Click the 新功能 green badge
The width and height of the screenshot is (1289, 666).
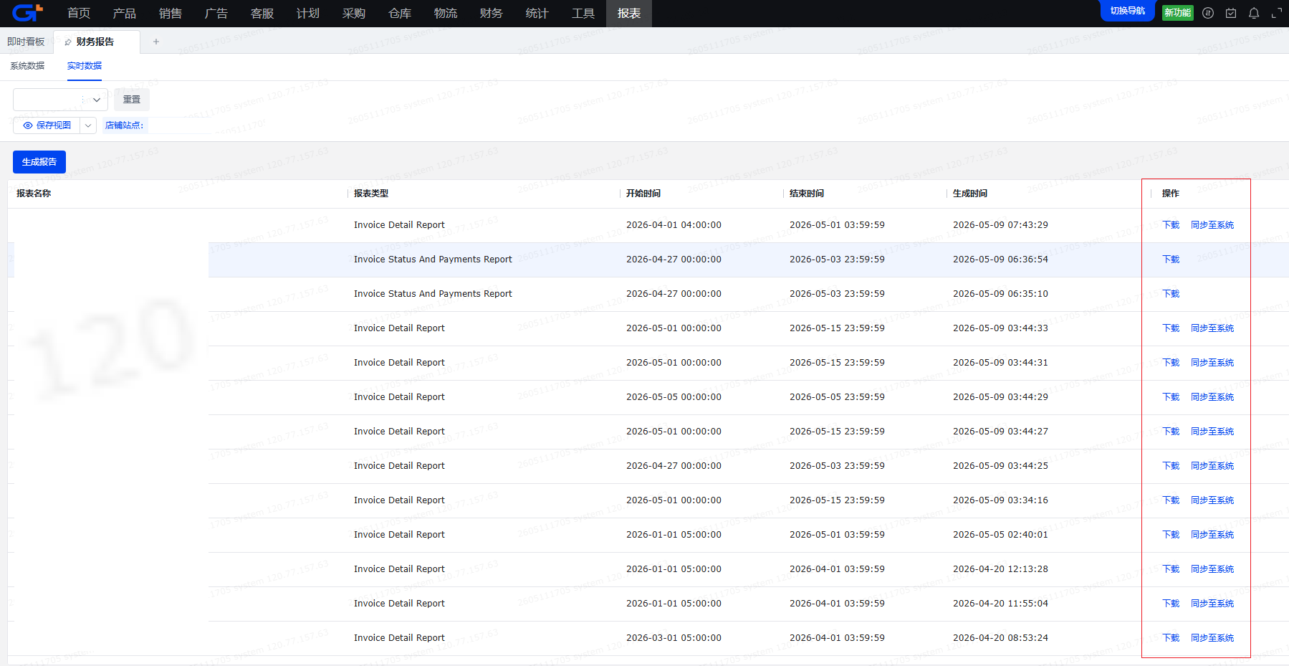coord(1178,13)
